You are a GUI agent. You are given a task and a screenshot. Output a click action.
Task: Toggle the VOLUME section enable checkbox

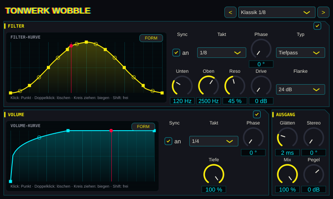coord(257,114)
